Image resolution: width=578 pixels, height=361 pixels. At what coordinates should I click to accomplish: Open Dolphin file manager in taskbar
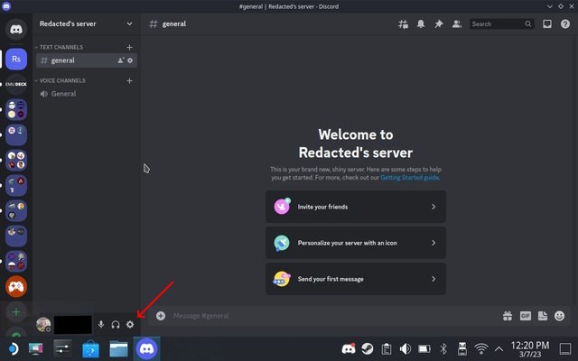tap(118, 348)
